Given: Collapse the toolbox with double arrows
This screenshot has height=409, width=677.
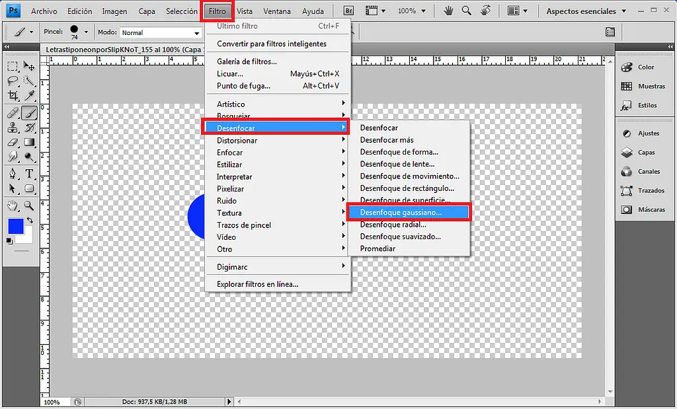Looking at the screenshot, I should click(7, 47).
